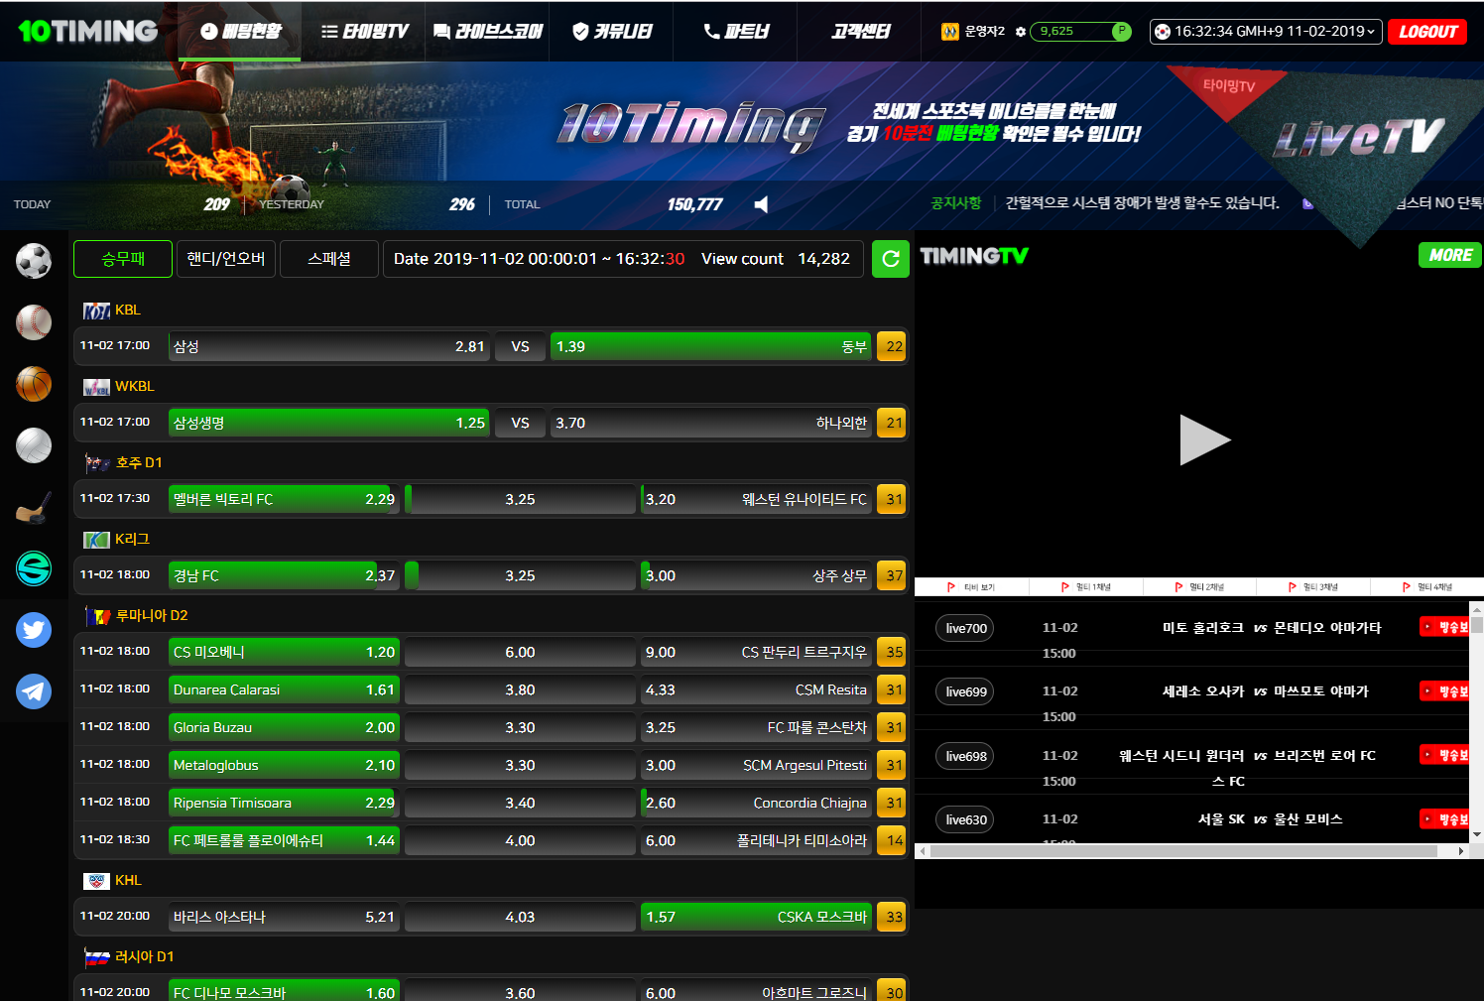Select the baseball sport icon in sidebar
This screenshot has width=1484, height=1001.
coord(34,322)
